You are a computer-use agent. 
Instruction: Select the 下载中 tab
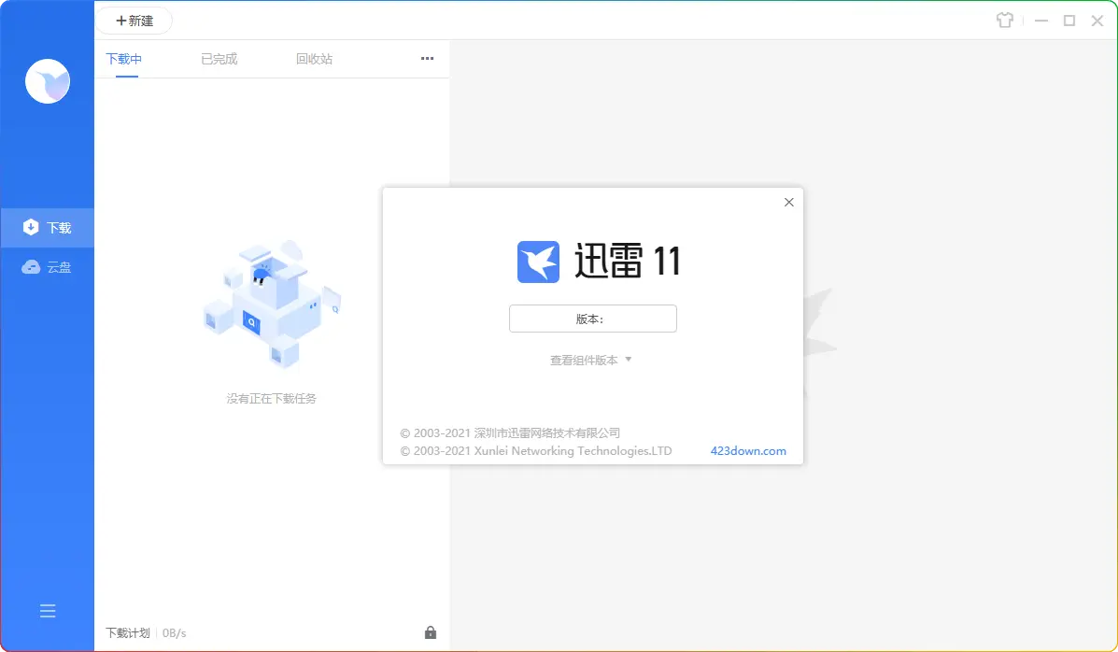coord(124,59)
